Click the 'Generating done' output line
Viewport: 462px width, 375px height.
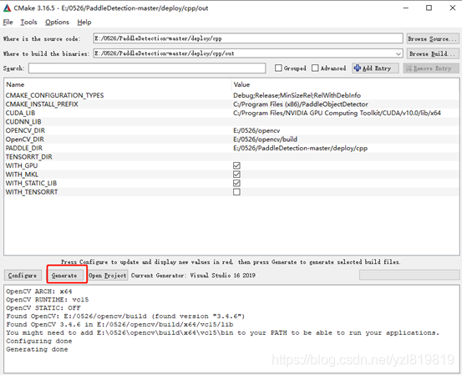coord(37,349)
